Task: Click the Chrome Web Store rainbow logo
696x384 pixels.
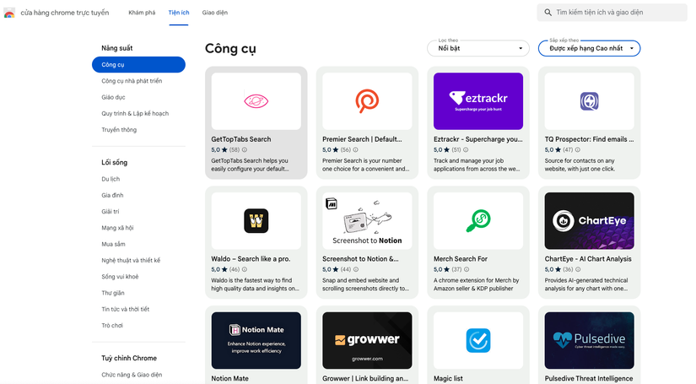Action: (x=9, y=13)
